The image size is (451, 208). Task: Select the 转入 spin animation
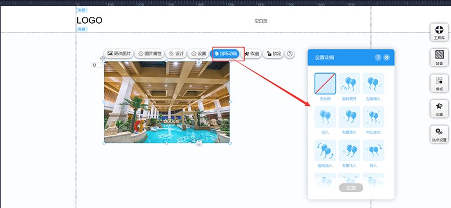[x=373, y=150]
